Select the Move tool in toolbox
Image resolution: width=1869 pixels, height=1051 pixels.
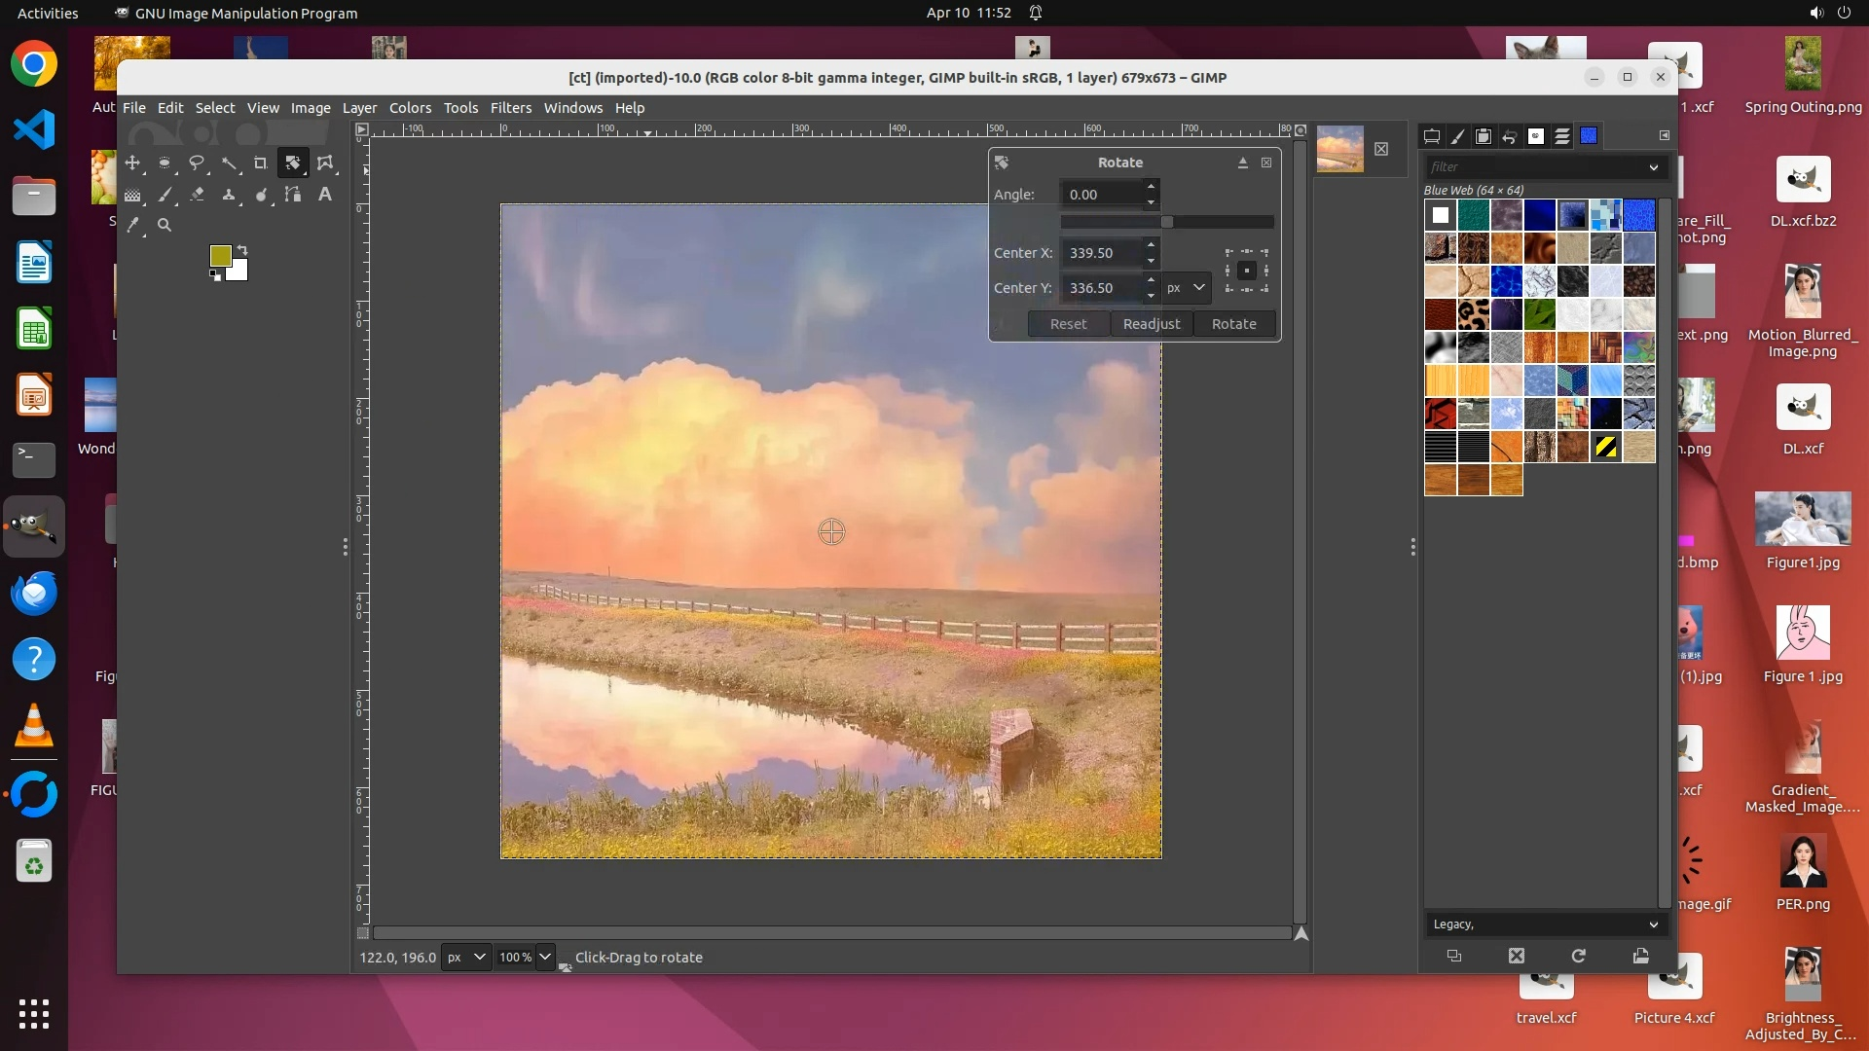click(132, 163)
